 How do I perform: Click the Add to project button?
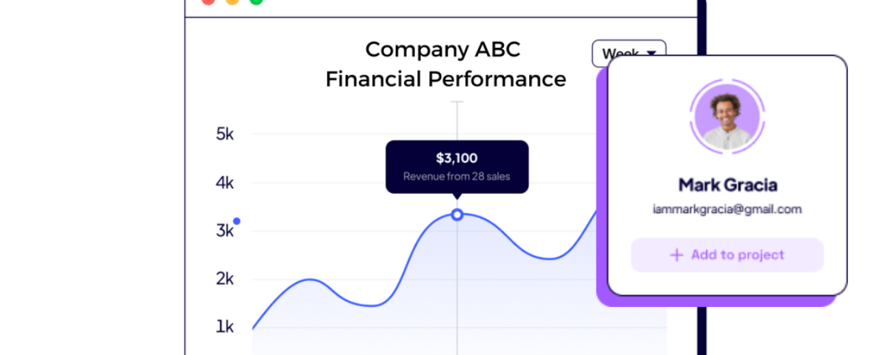tap(727, 255)
